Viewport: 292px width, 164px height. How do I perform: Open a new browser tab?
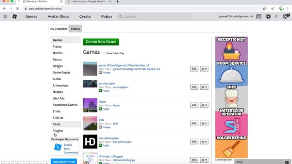coord(118,2)
